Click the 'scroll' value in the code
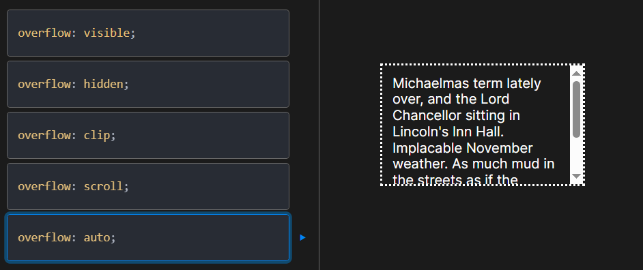This screenshot has width=643, height=270. pos(103,186)
